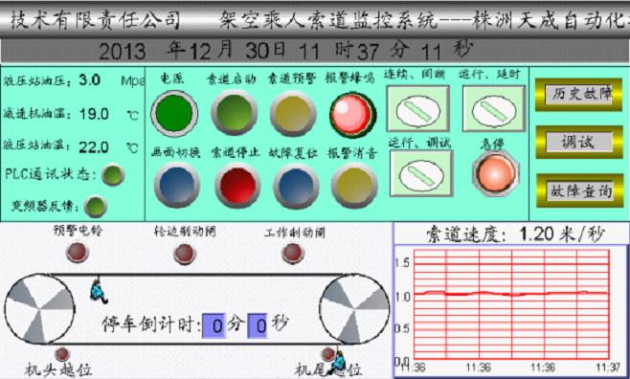Viewport: 630px width, 379px height.
Task: Toggle the 运行、延时 selector switch
Action: pyautogui.click(x=494, y=109)
